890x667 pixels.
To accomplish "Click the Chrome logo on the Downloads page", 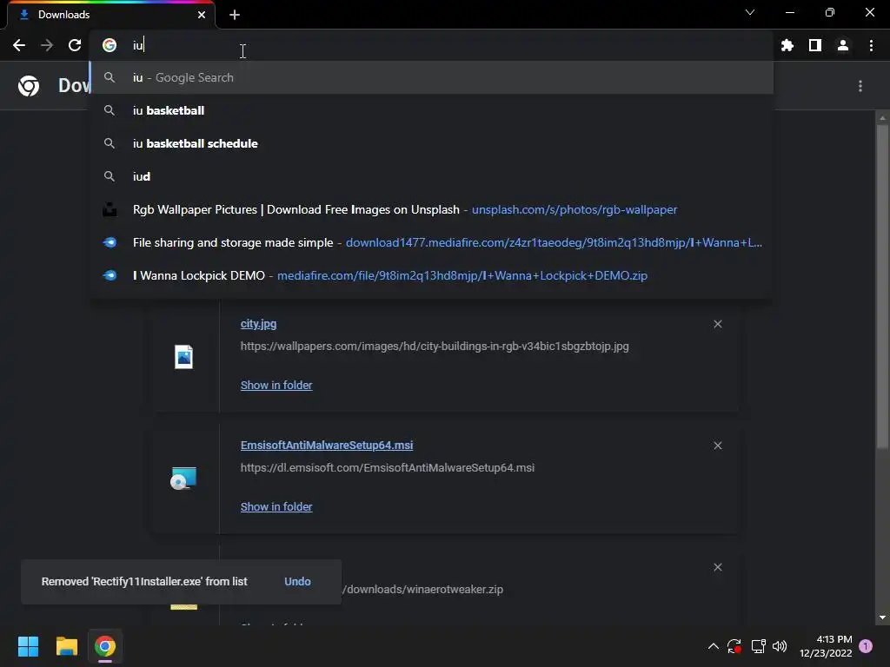I will [x=29, y=86].
